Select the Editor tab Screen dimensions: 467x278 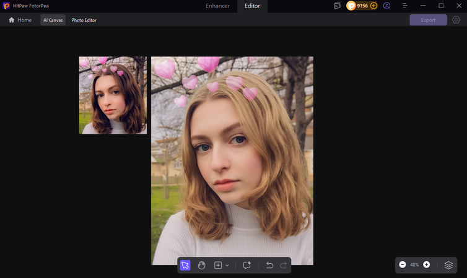[x=252, y=6]
